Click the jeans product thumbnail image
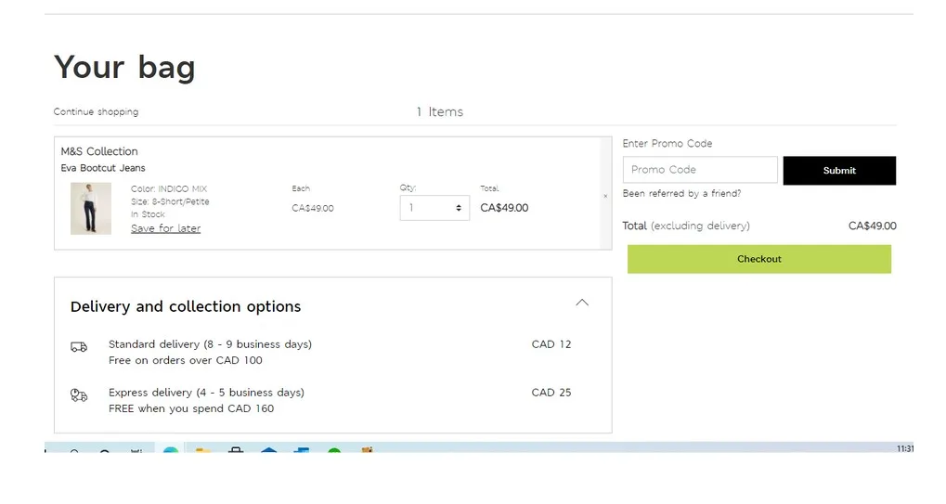The image size is (946, 504). 90,208
